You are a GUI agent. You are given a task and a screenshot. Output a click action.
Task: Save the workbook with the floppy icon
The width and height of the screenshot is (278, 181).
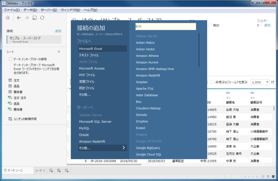[x=34, y=18]
